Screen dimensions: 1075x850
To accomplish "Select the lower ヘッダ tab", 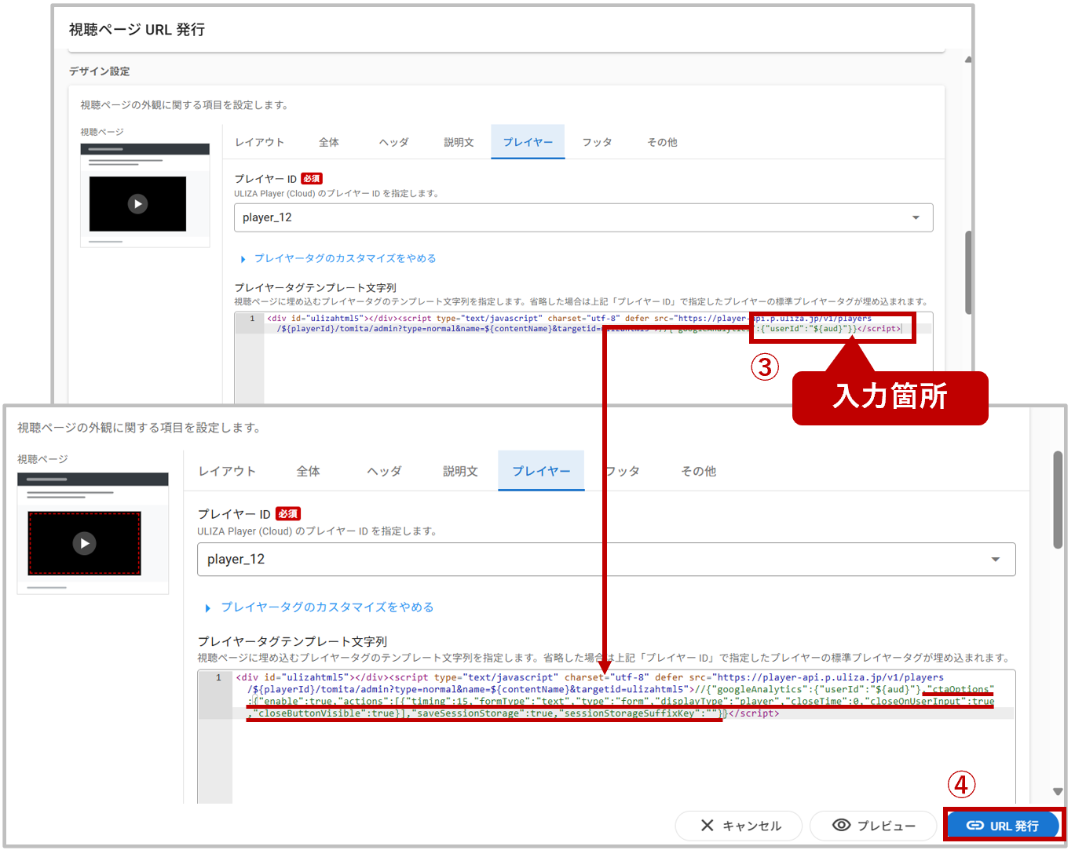I will pos(384,471).
